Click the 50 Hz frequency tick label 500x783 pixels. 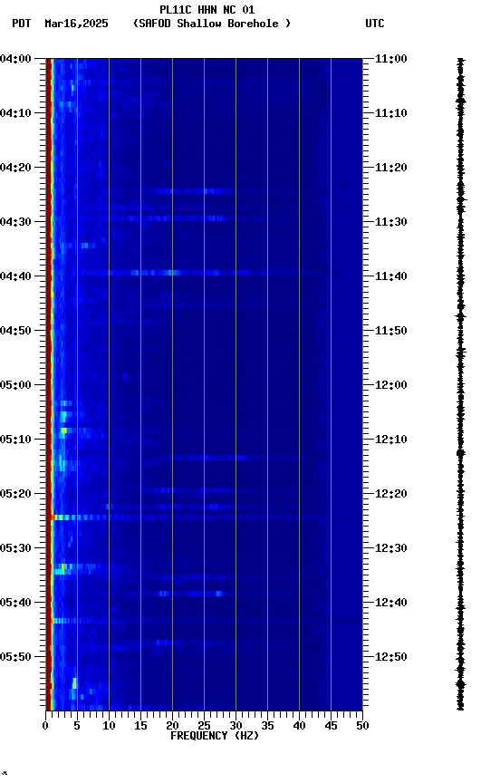point(363,726)
